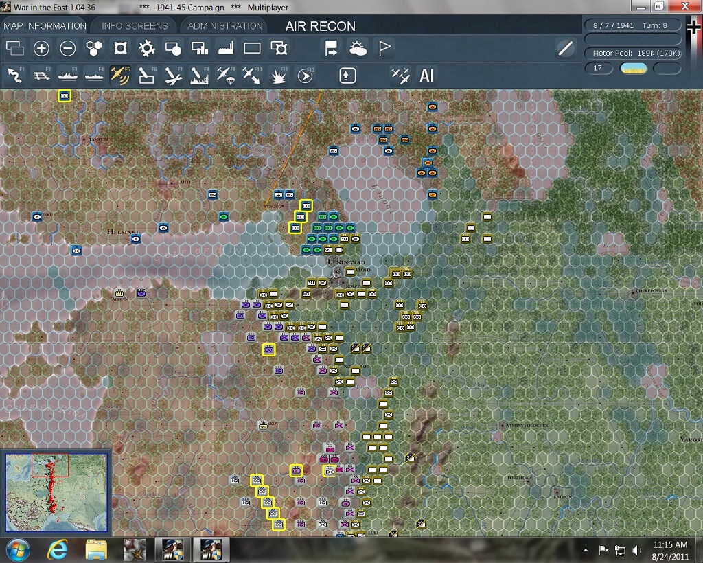
Task: Click the minimap overview thumbnail
Action: (x=56, y=492)
